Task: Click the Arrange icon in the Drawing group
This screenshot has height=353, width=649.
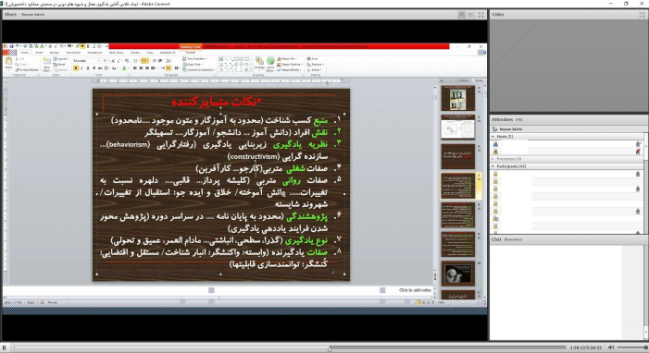Action: (x=259, y=64)
